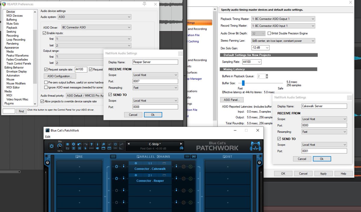Click the undo arrow in PatchWork toolbar
This screenshot has height=212, width=361.
[79, 144]
